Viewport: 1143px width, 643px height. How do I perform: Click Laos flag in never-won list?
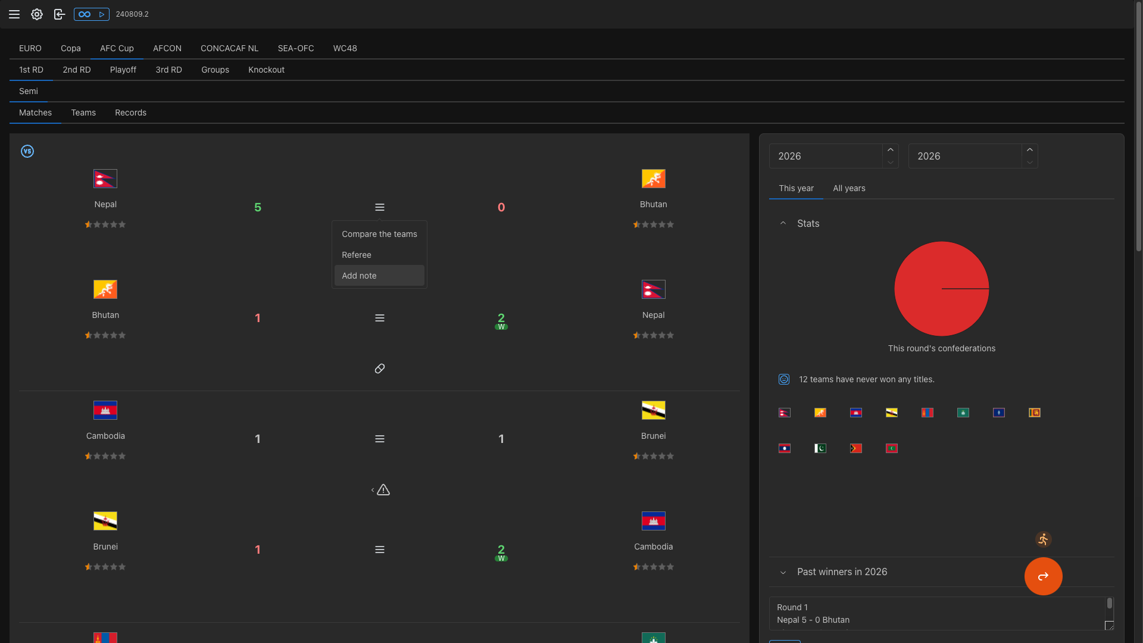coord(785,448)
